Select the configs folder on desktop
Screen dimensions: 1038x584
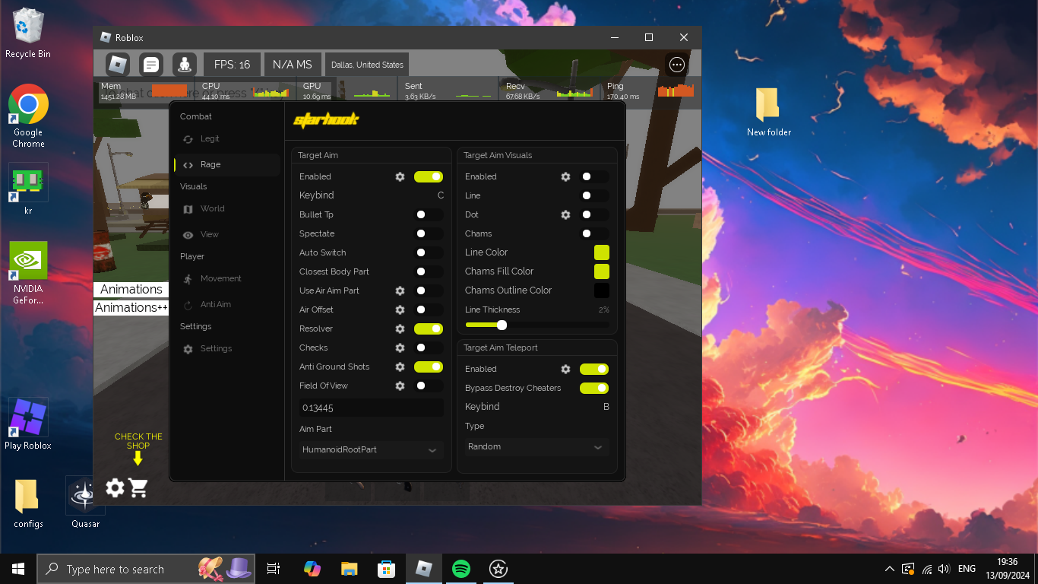[28, 503]
